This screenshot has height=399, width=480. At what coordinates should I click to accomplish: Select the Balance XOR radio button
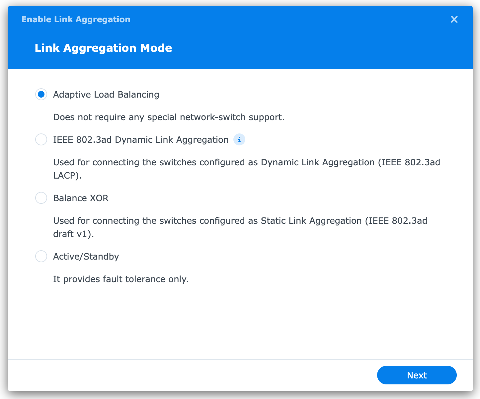(x=41, y=198)
